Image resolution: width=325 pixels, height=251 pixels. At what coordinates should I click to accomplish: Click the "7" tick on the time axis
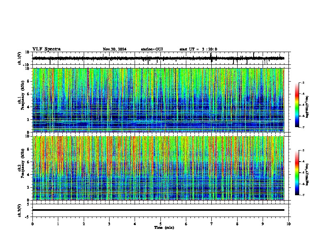pyautogui.click(x=212, y=224)
